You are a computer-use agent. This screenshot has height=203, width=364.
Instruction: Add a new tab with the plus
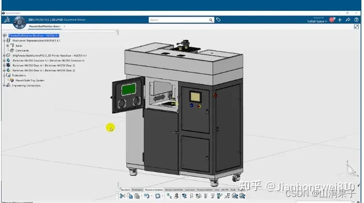pyautogui.click(x=64, y=26)
